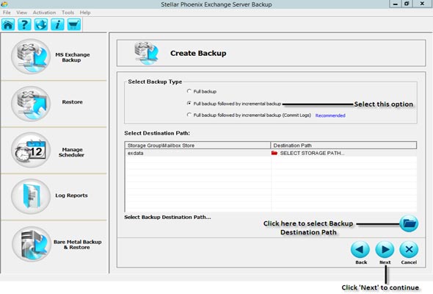
Task: Click the Storage Group\Mailbox Store column header
Action: 197,146
